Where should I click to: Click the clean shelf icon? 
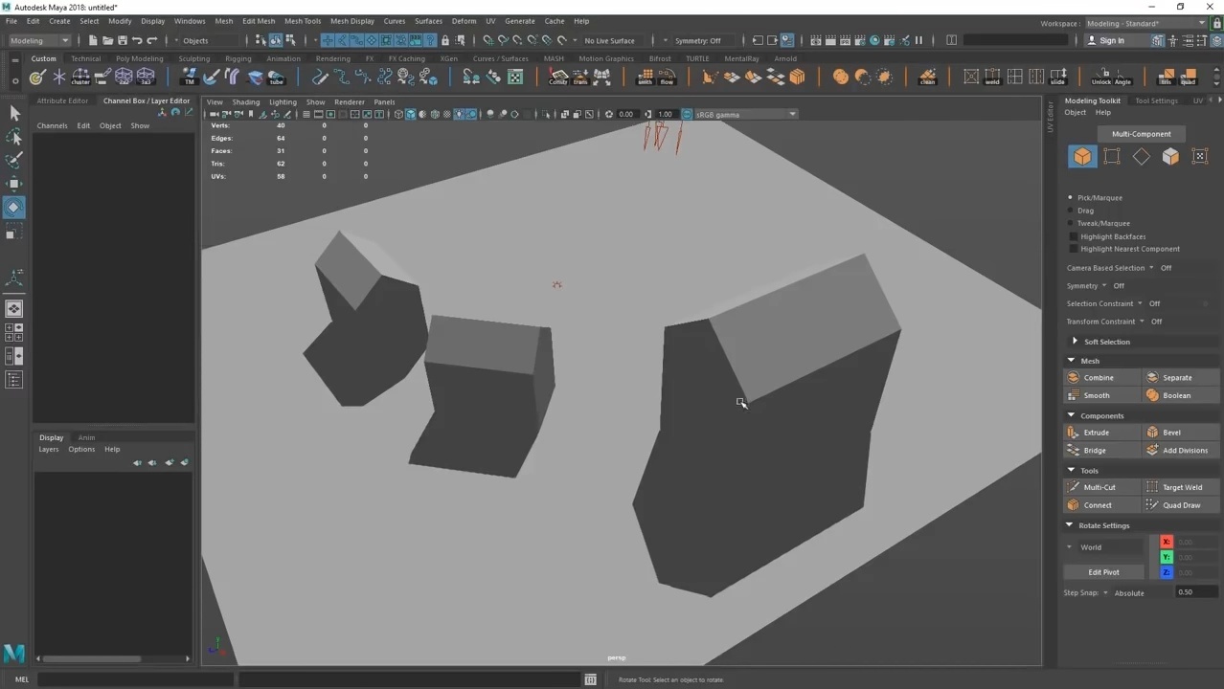(927, 78)
